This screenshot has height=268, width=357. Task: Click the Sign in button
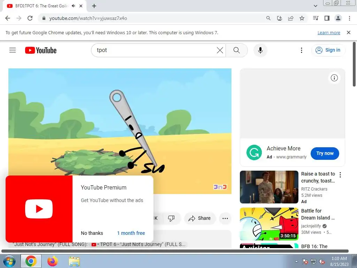tap(328, 50)
